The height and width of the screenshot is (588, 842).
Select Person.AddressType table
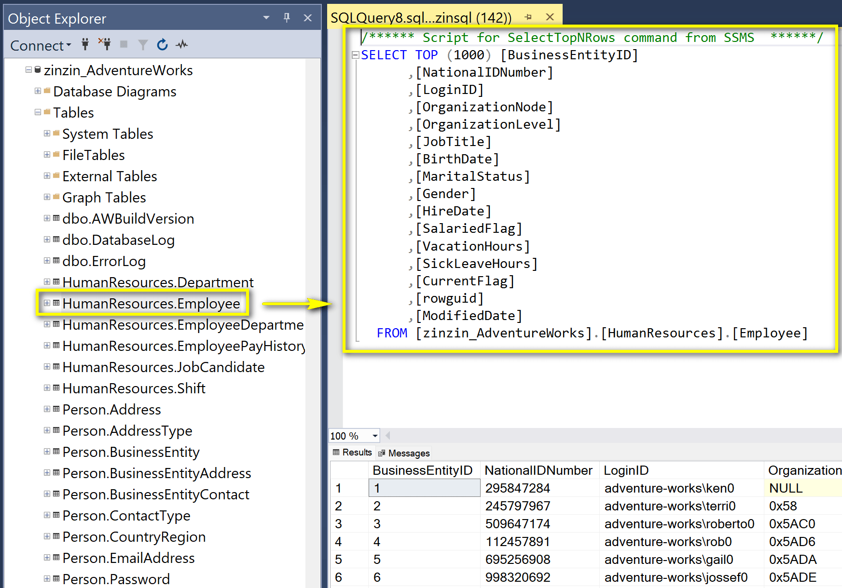[127, 431]
